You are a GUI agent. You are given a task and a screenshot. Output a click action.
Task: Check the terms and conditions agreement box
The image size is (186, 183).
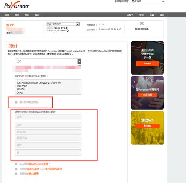tap(16, 169)
